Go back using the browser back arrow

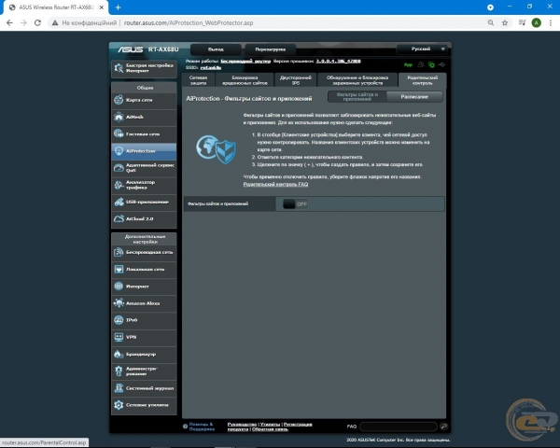[x=9, y=22]
